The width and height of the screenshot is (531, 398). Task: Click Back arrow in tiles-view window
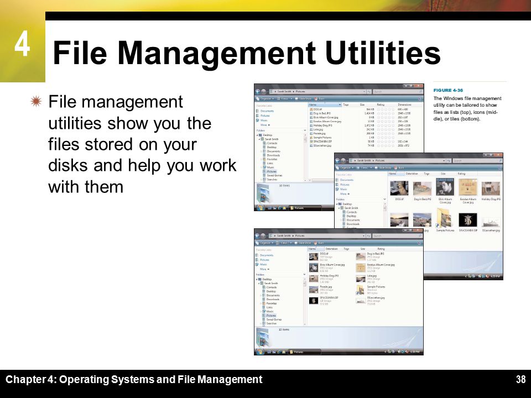pyautogui.click(x=258, y=235)
